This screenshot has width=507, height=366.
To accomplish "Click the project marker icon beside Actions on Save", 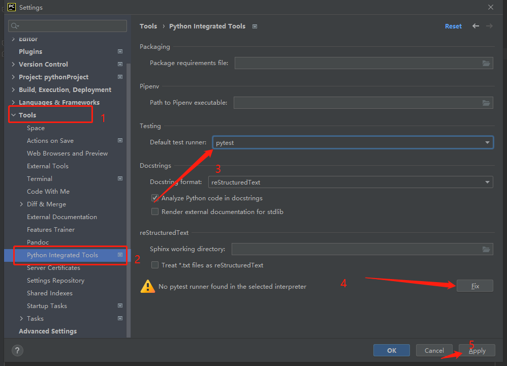I will tap(120, 140).
